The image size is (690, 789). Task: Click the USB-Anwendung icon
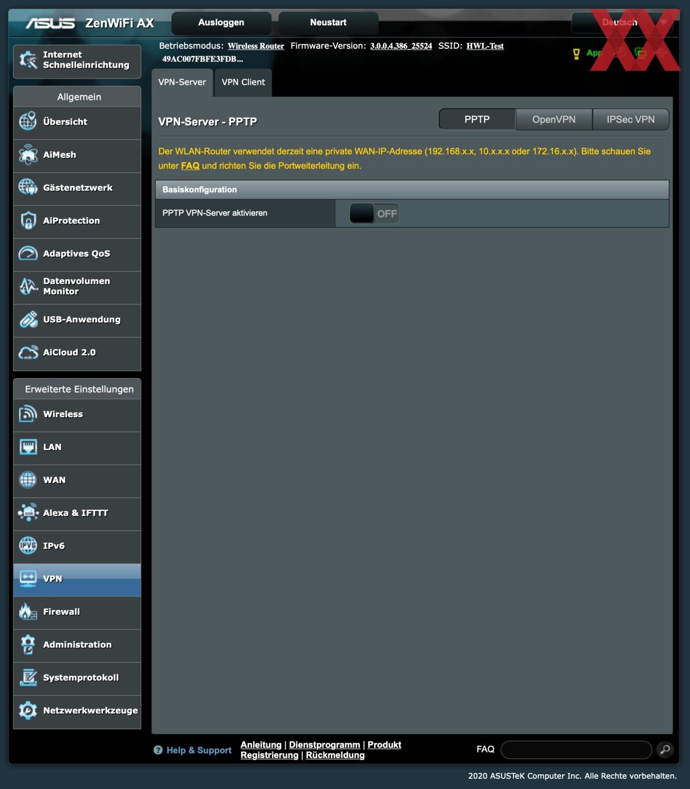tap(28, 319)
